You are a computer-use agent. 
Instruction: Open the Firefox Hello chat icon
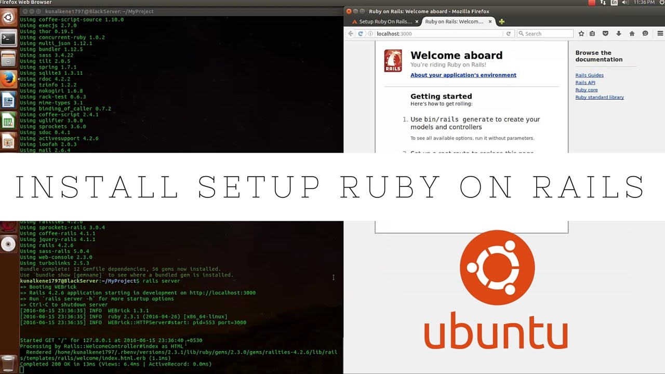[645, 33]
